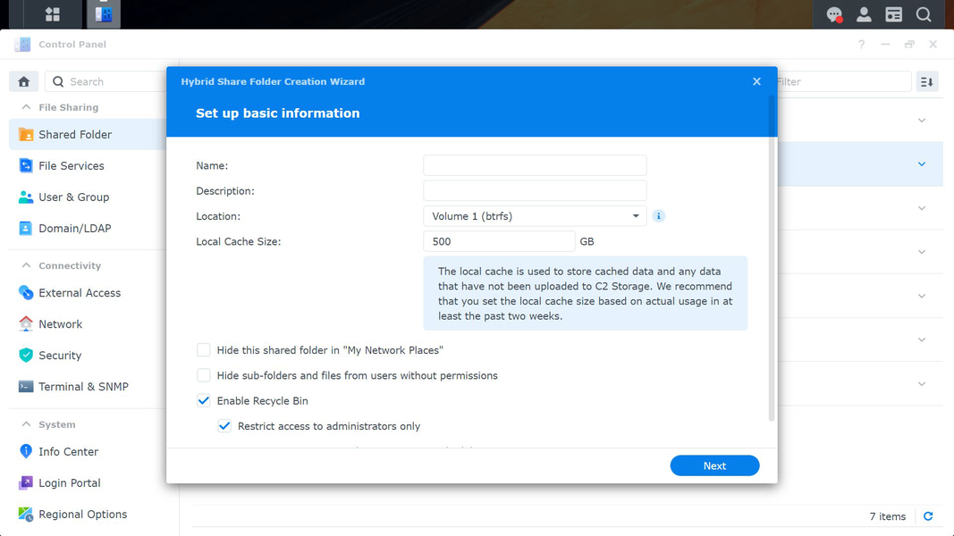Click the Shared Folder orange icon
954x536 pixels.
(26, 134)
